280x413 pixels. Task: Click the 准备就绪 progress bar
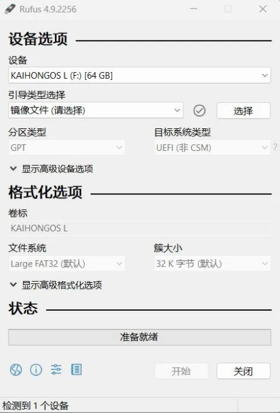(x=140, y=337)
